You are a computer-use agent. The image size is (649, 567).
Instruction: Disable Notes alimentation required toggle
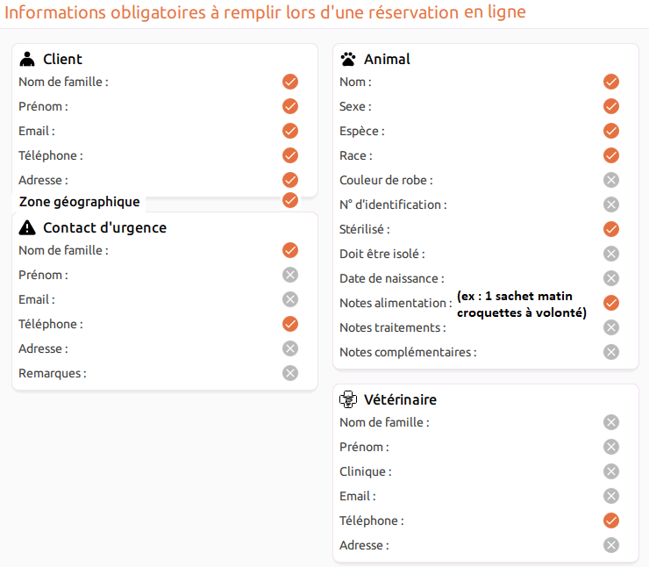coord(611,303)
